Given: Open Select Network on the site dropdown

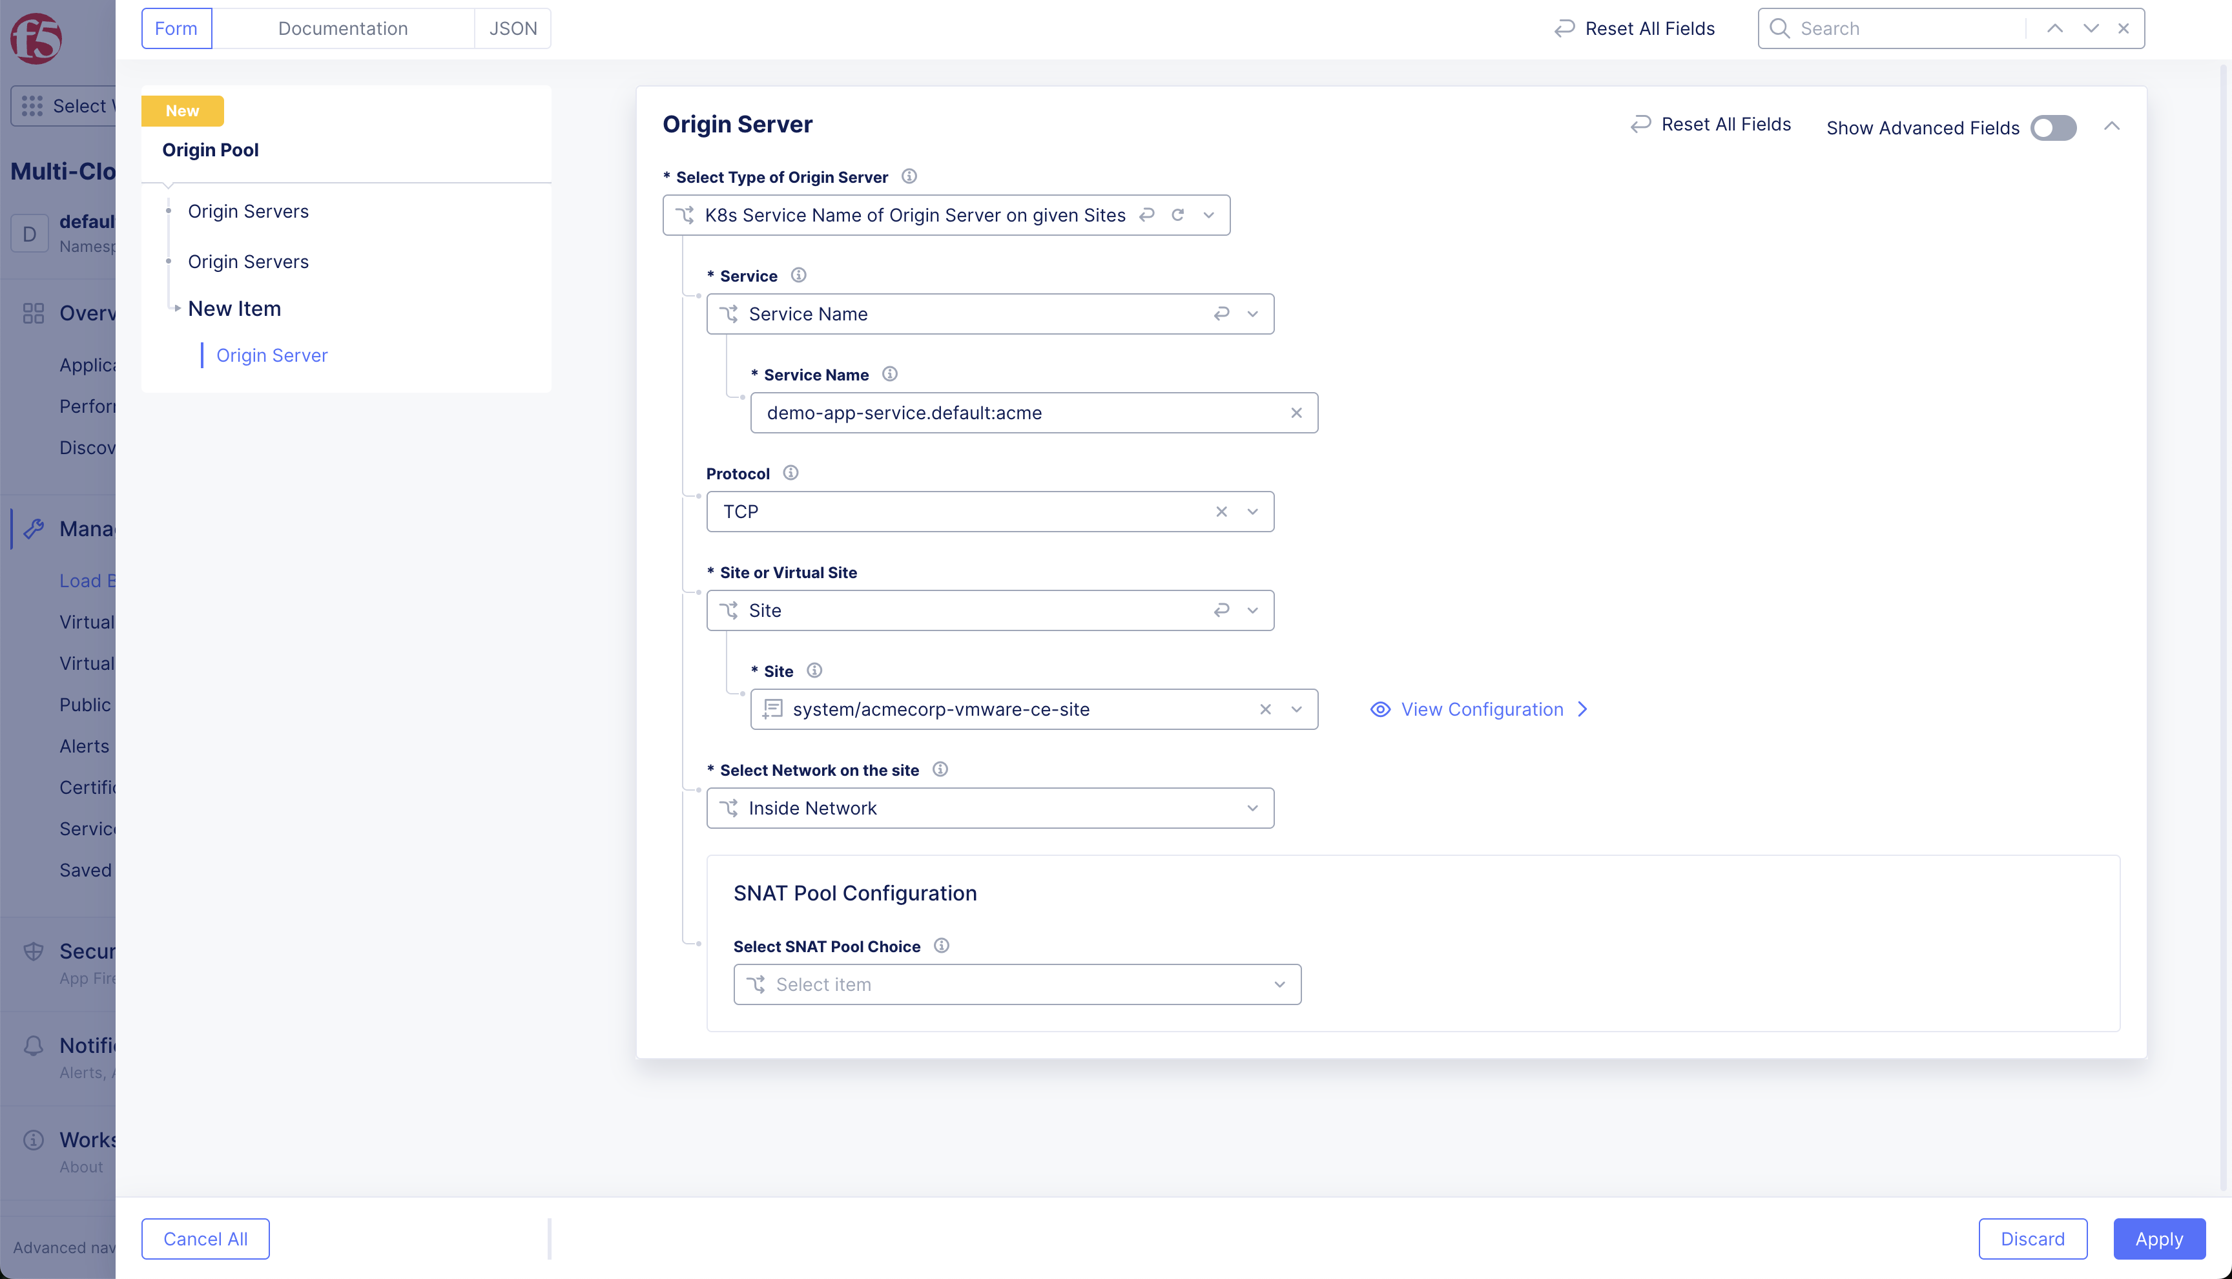Looking at the screenshot, I should point(989,808).
